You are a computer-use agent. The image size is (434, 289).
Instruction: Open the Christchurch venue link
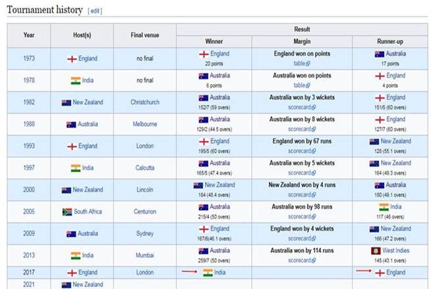coord(145,102)
